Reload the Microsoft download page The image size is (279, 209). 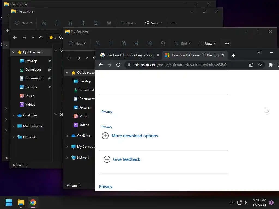118,65
